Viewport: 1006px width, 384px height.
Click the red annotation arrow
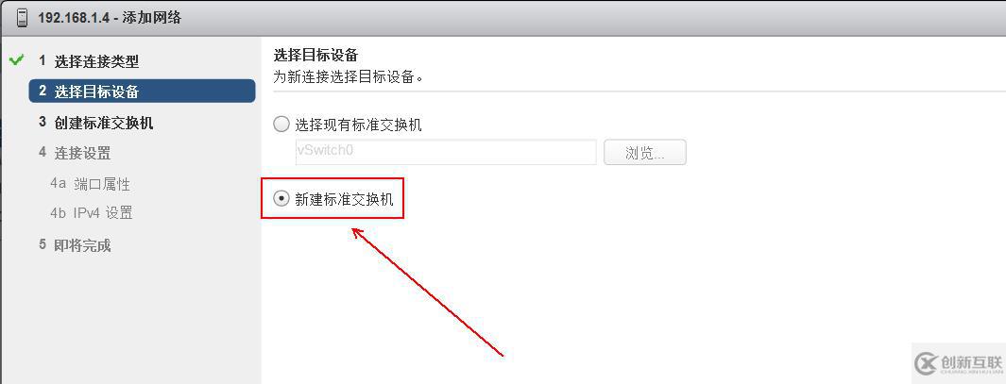(427, 291)
